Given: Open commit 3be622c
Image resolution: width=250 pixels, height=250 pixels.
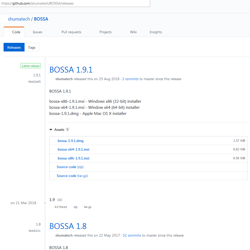Looking at the screenshot, I should 34,231.
